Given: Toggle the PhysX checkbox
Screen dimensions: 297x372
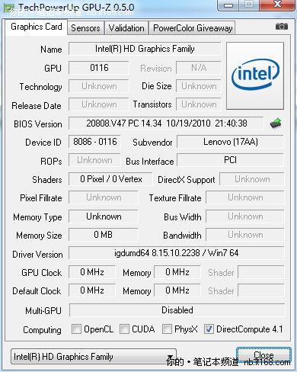Looking at the screenshot, I should pos(167,329).
